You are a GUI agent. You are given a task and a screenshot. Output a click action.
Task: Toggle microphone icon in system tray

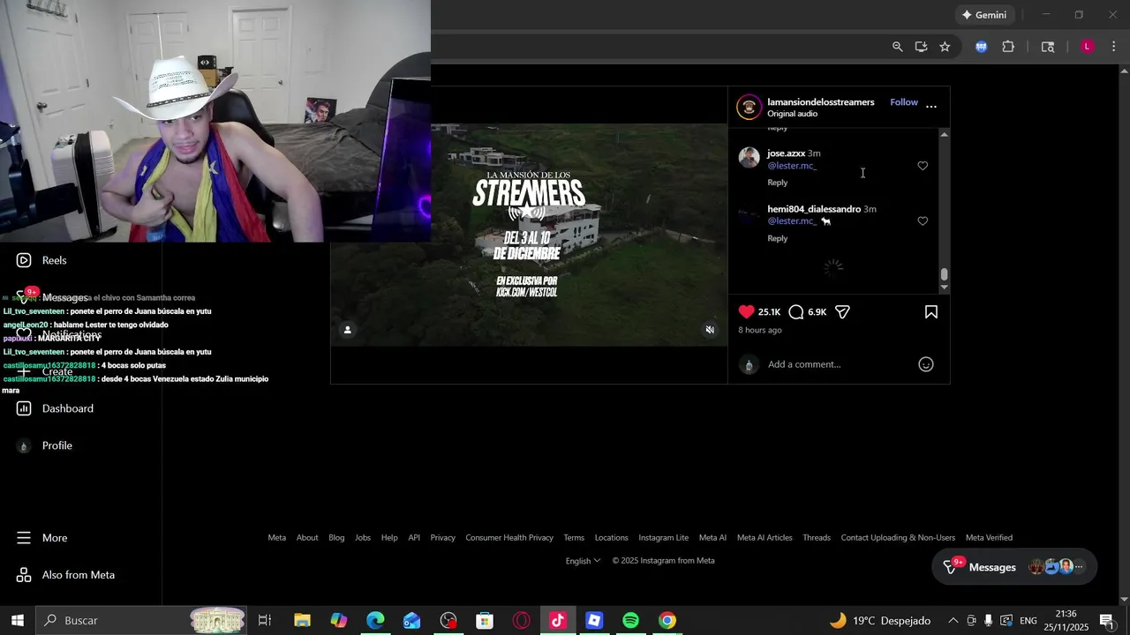tap(988, 620)
